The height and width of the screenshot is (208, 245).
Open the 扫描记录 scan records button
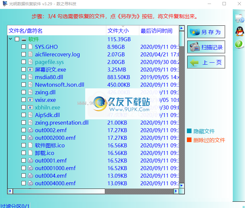206,47
